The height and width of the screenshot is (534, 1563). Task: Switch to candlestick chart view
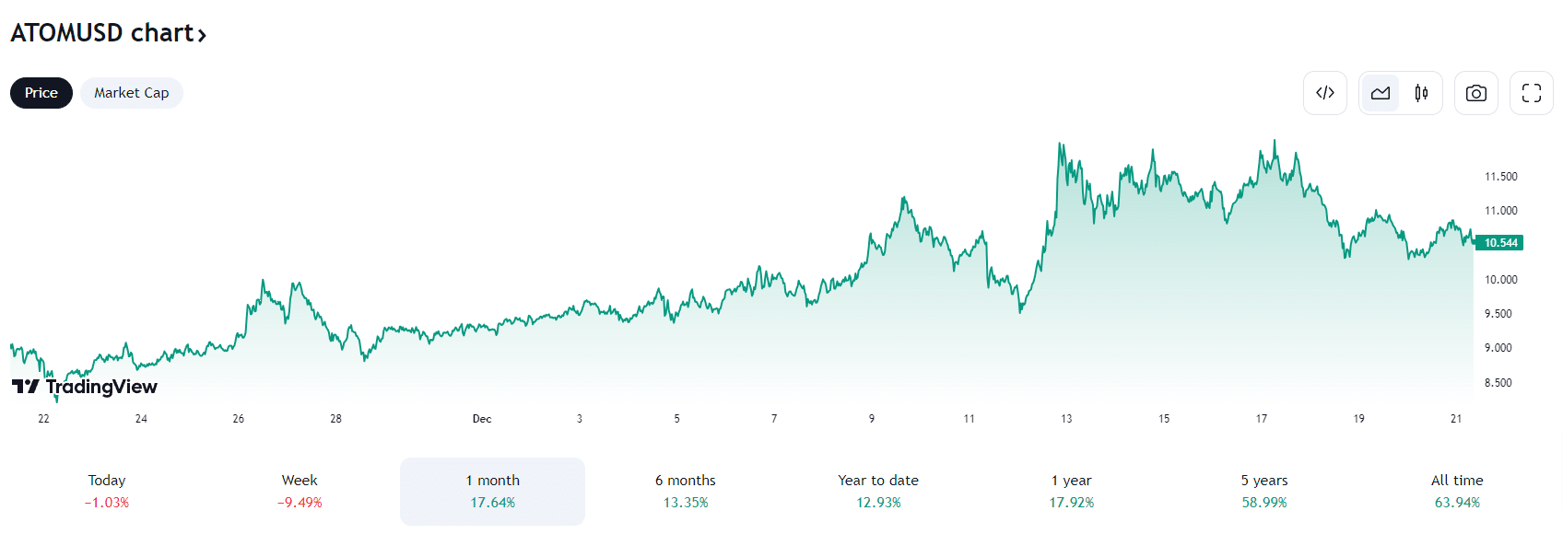tap(1420, 93)
